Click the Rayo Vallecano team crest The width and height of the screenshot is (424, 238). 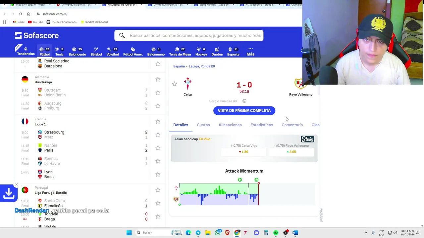[300, 84]
